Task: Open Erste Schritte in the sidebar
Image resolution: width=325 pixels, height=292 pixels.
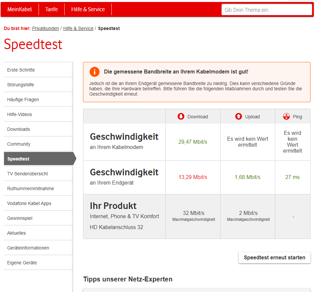Action: 38,70
